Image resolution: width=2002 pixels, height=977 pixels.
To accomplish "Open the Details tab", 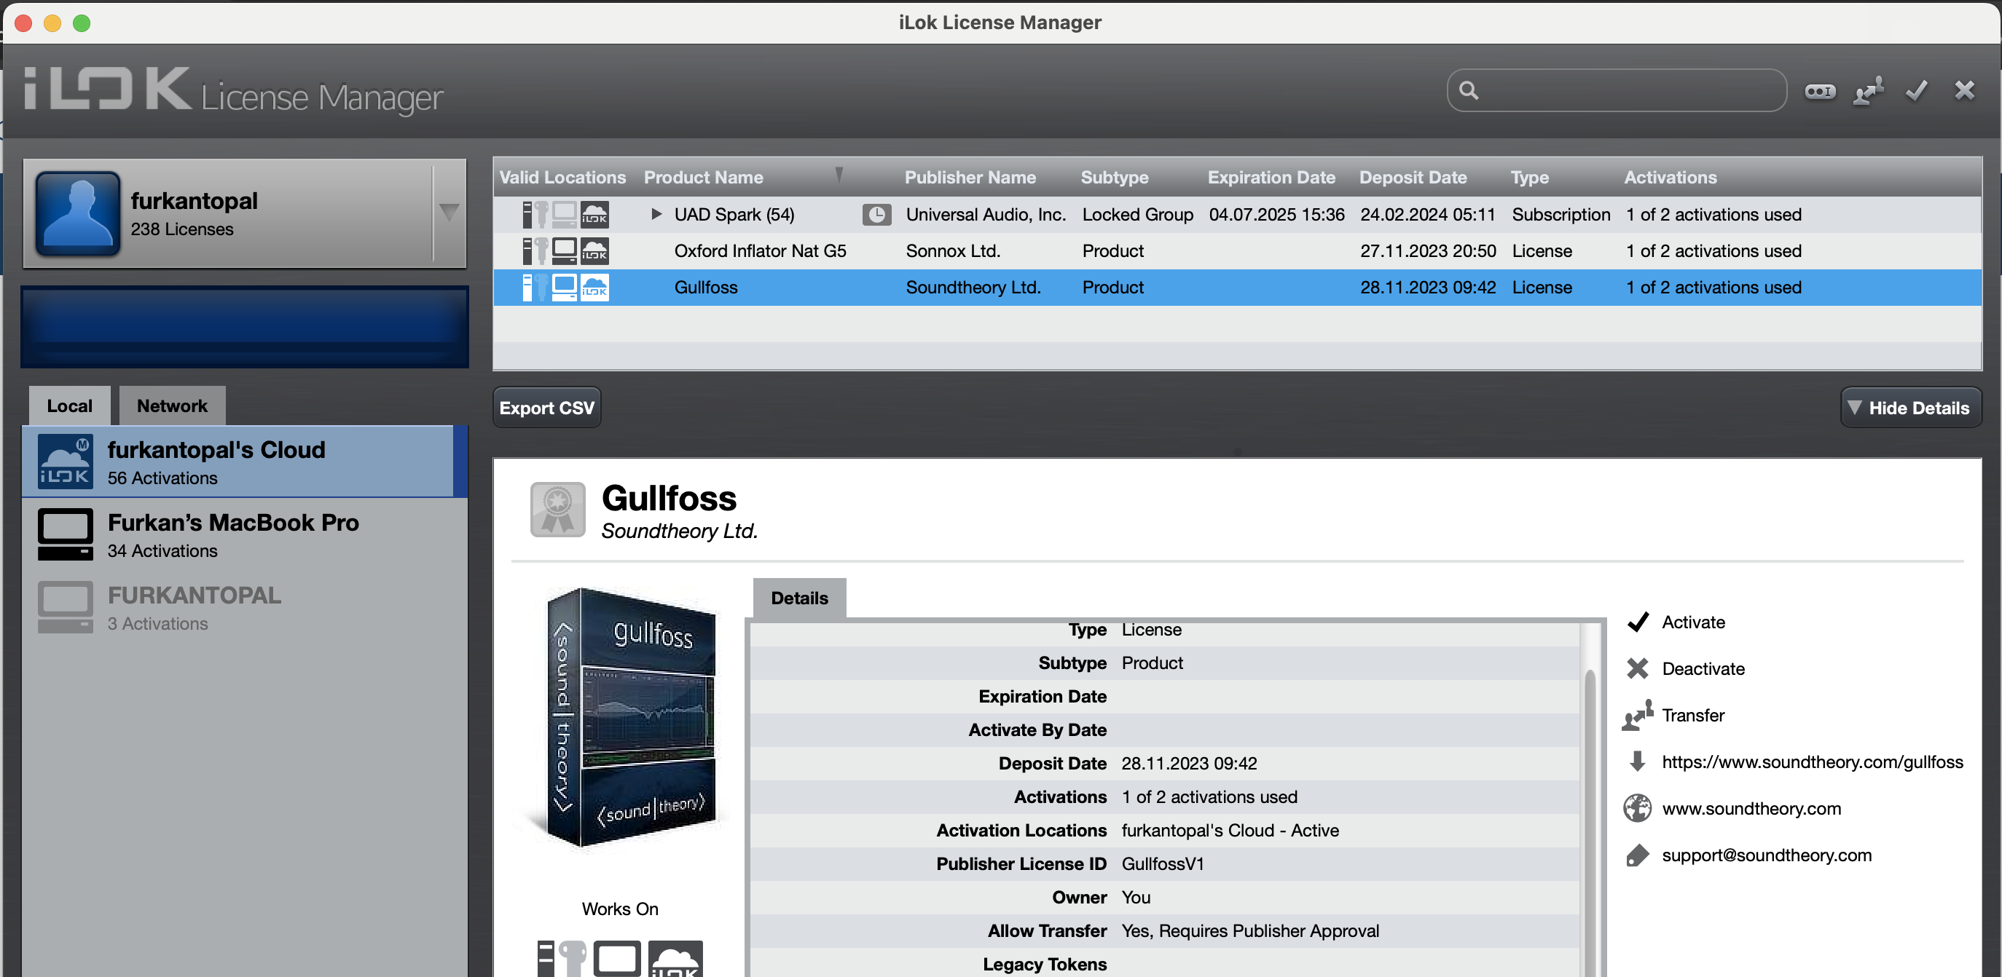I will click(x=798, y=598).
